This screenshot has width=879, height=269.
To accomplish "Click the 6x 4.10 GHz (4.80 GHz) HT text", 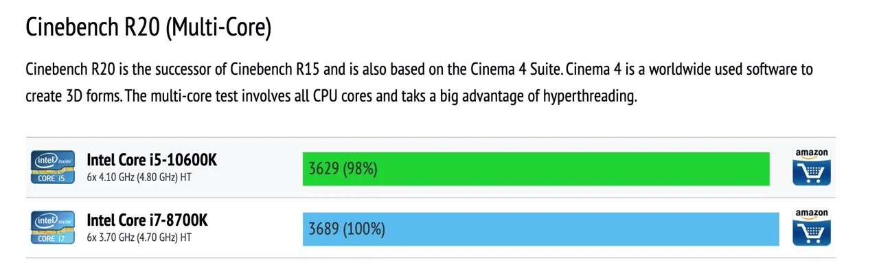I will [x=139, y=177].
